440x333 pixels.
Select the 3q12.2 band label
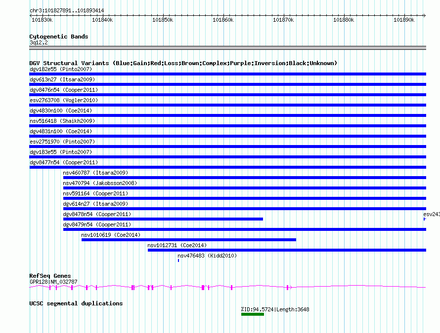click(x=39, y=42)
